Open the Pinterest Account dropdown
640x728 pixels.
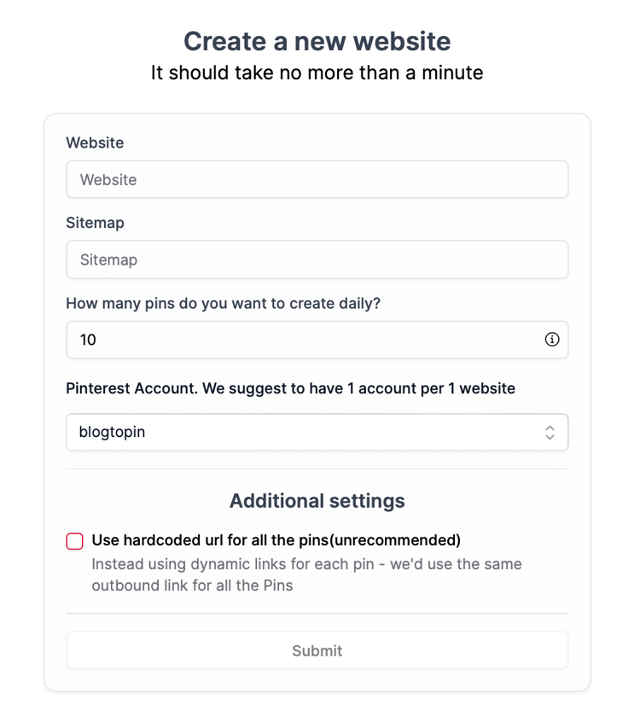point(317,432)
